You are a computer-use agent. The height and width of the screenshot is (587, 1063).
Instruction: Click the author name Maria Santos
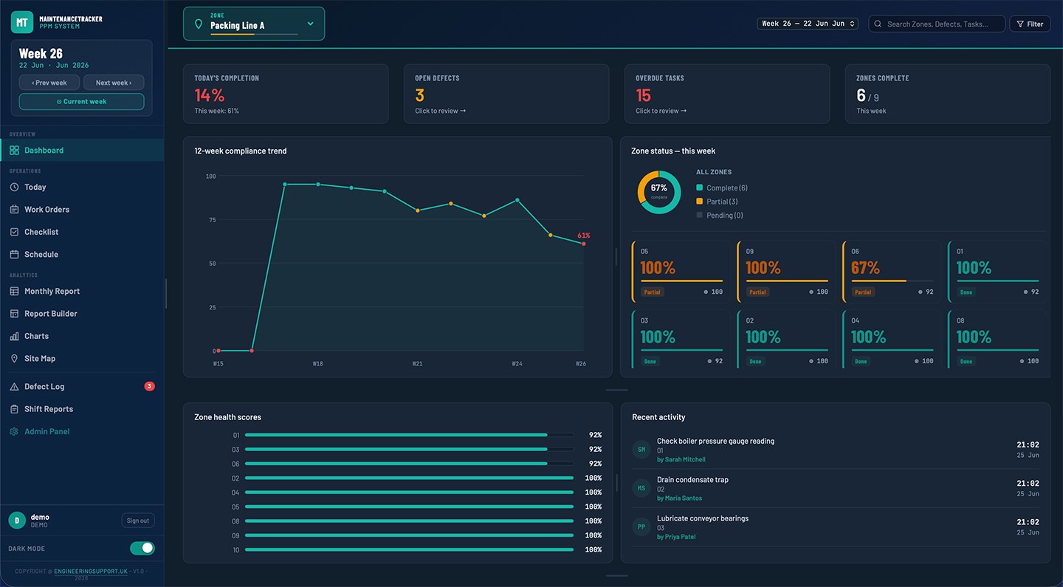[x=683, y=498]
